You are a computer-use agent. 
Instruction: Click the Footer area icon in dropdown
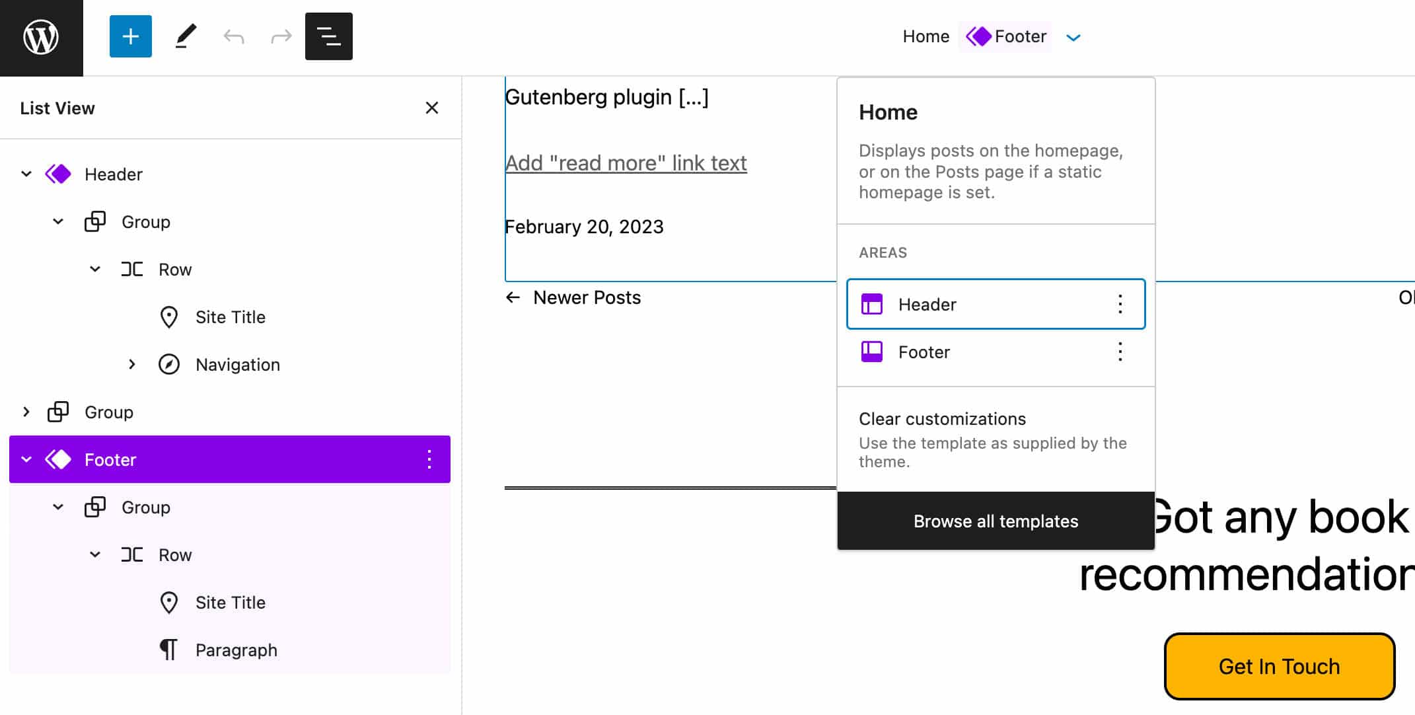click(871, 352)
